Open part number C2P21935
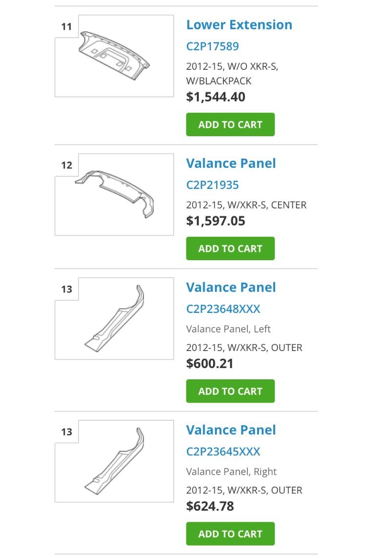The image size is (366, 558). click(212, 185)
